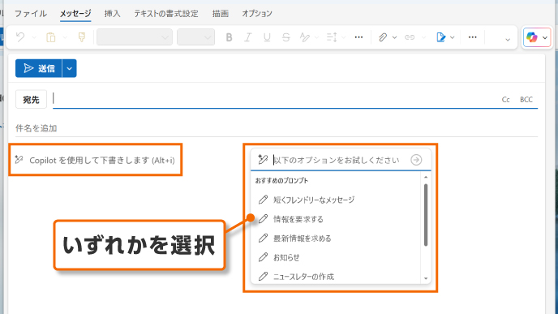Open the Undo history dropdown arrow
Screen dimensions: 558x314
pos(34,37)
